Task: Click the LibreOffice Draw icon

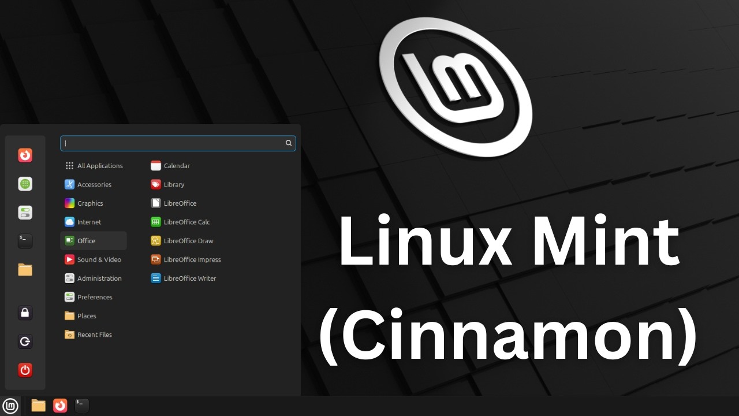Action: tap(155, 241)
